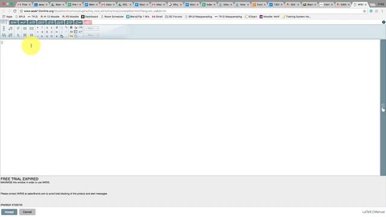
Task: Click the highlighted yellow toolbar icon
Action: coord(71,36)
